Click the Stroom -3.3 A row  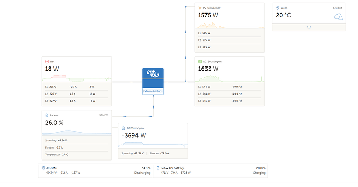76,148
